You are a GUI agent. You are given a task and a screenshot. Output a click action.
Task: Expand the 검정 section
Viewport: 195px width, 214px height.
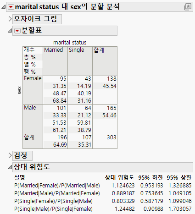(10, 155)
